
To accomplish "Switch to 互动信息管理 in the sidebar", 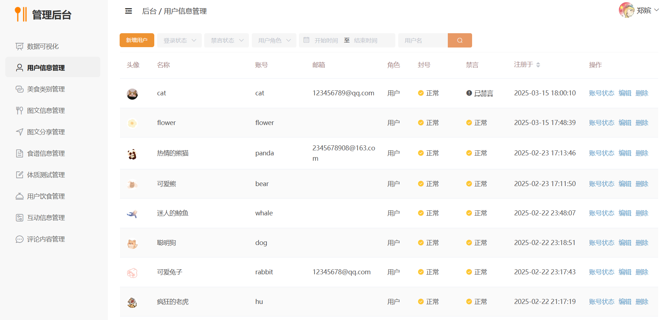I will (53, 217).
